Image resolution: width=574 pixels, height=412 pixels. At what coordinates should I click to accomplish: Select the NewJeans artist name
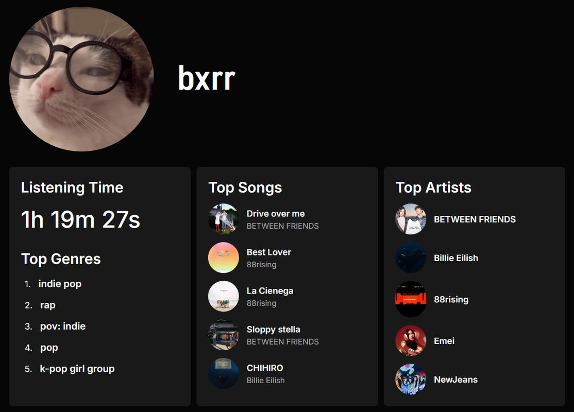point(456,380)
